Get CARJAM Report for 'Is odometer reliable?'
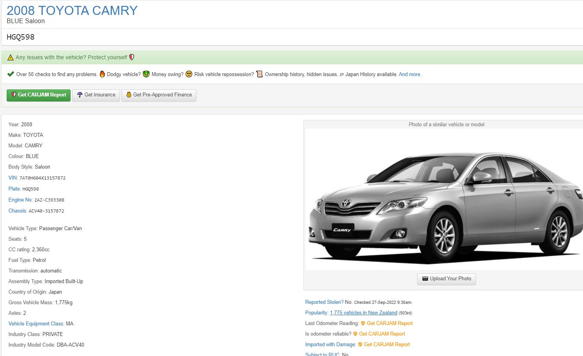Screen dimensions: 583x356 (382, 334)
